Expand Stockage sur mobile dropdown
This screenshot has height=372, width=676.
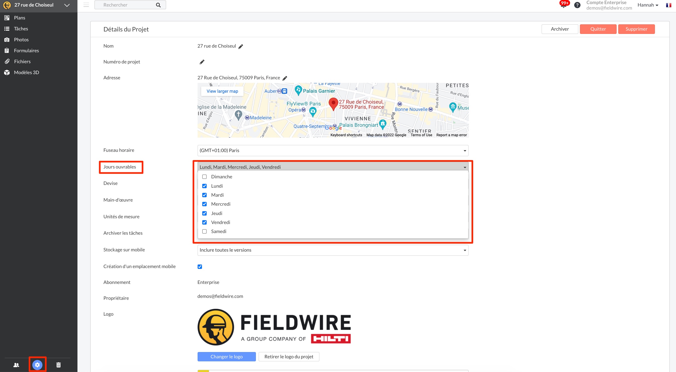[333, 250]
